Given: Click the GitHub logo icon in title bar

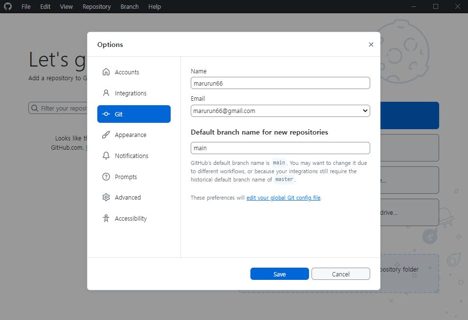Looking at the screenshot, I should click(8, 6).
